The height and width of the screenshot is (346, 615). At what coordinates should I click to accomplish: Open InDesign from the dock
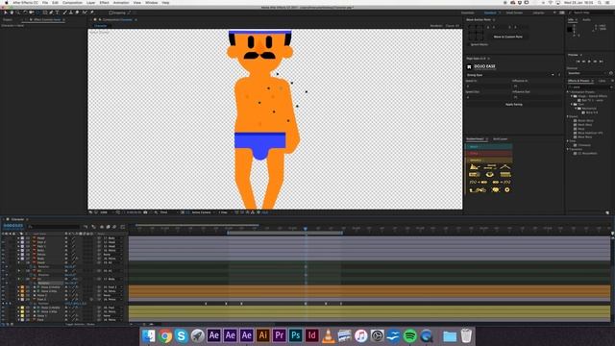pos(311,335)
